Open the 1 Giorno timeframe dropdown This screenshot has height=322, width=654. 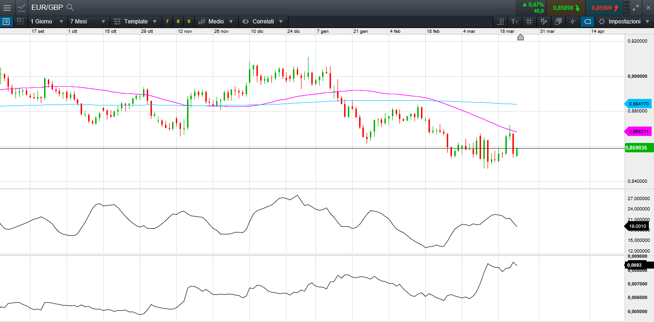click(47, 22)
